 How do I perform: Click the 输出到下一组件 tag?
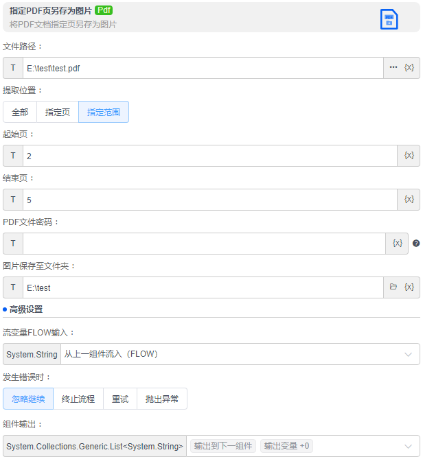pyautogui.click(x=223, y=446)
